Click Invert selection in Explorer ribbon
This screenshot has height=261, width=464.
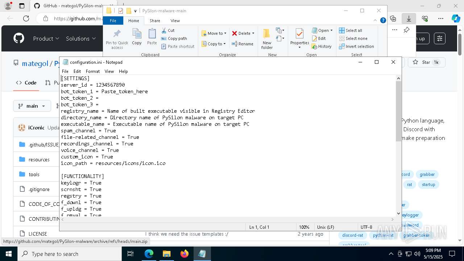pyautogui.click(x=356, y=46)
